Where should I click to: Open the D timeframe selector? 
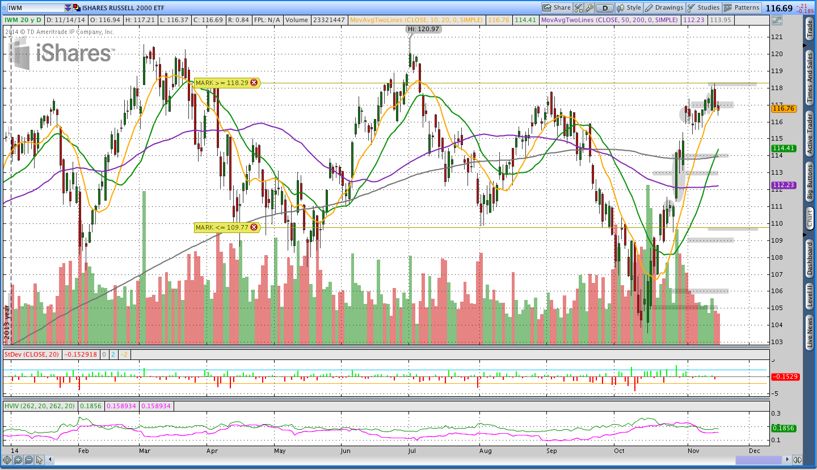605,8
